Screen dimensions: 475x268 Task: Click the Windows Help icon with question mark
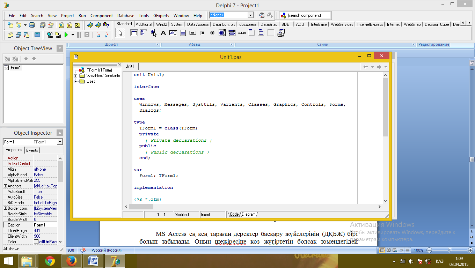(x=106, y=25)
